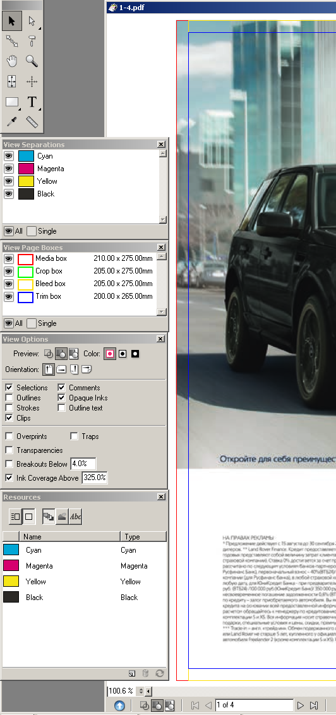The height and width of the screenshot is (715, 336).
Task: Pick the Eyedropper tool
Action: (x=12, y=122)
